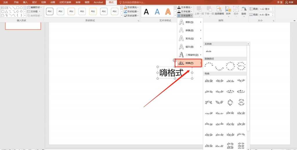Choose the 无转换 plain abcde sample

(x=209, y=51)
